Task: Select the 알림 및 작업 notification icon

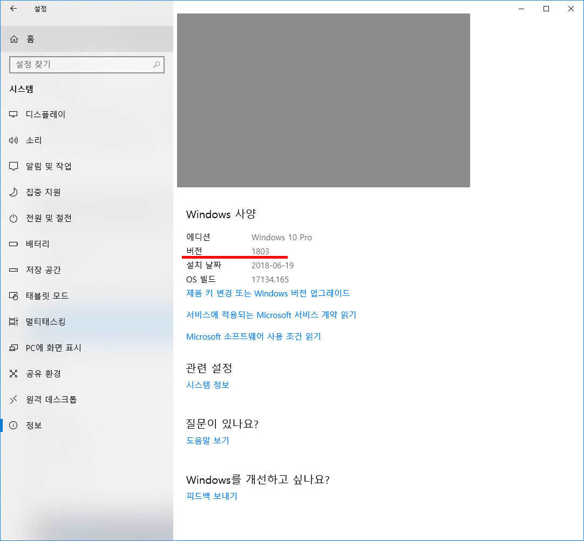Action: (13, 166)
